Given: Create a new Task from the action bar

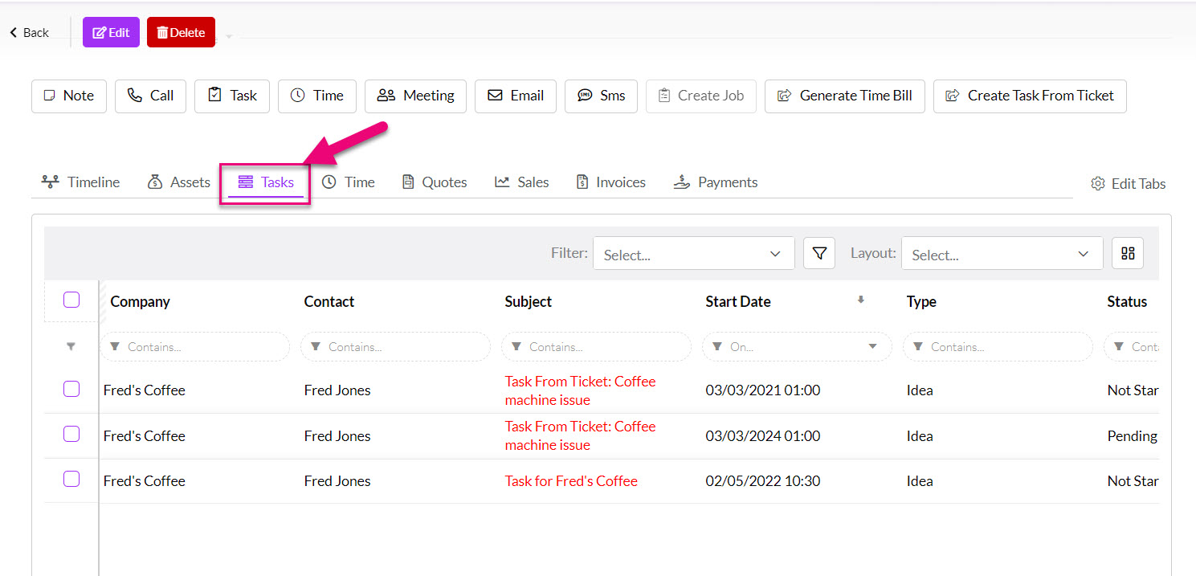Looking at the screenshot, I should click(232, 96).
